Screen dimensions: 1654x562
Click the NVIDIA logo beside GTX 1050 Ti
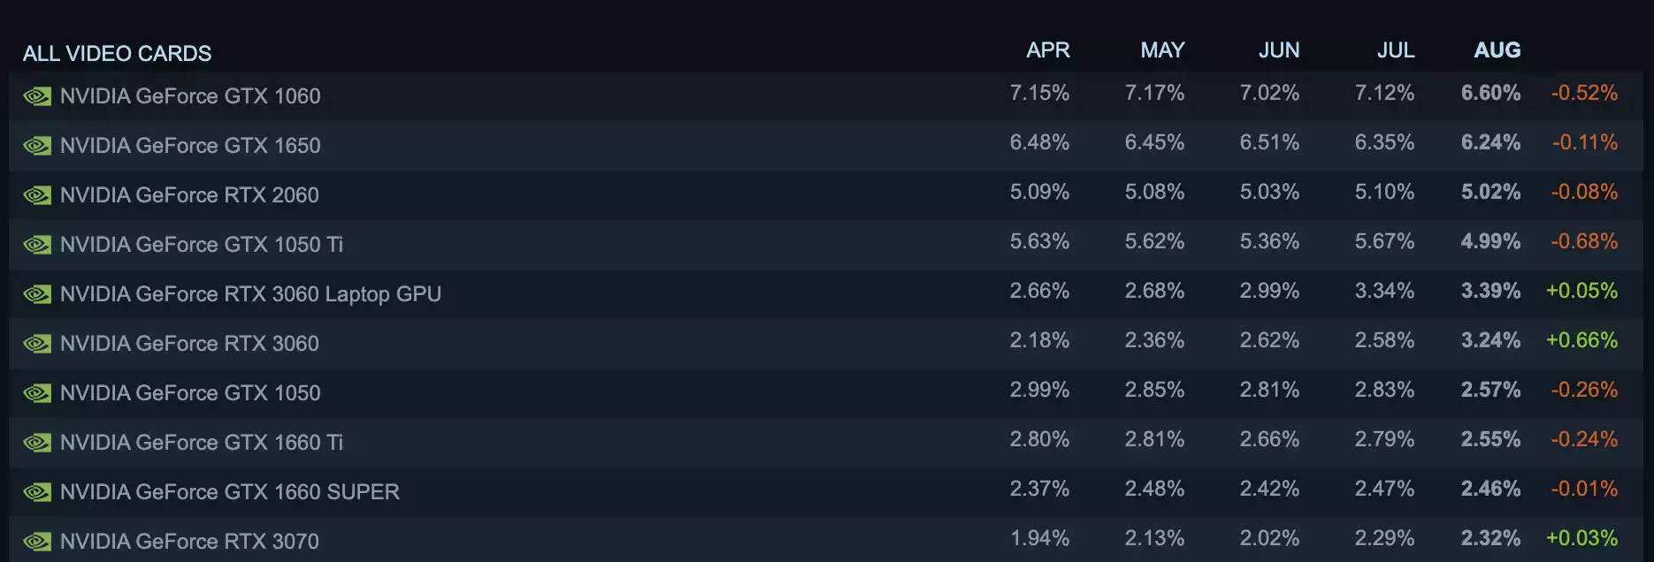37,245
